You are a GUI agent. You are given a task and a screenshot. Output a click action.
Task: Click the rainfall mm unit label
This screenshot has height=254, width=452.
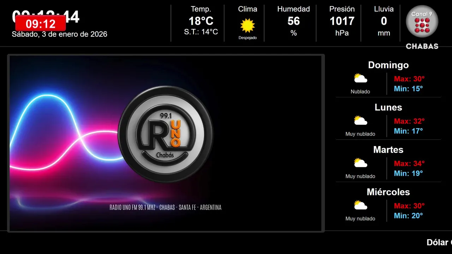(x=384, y=33)
